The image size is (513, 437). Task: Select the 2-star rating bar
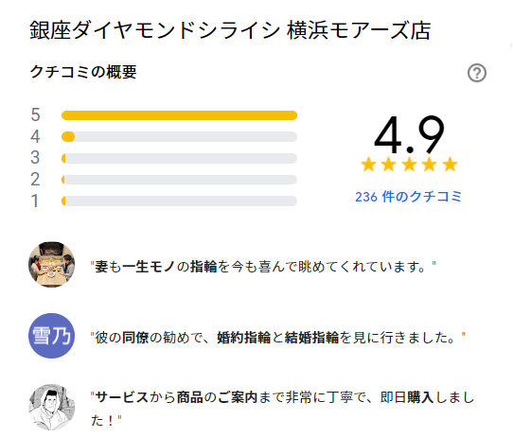pyautogui.click(x=179, y=180)
